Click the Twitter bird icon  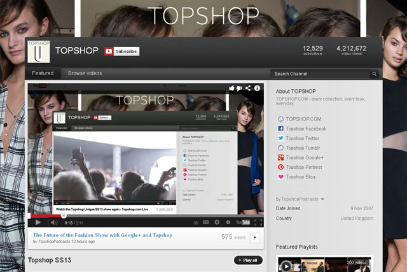pyautogui.click(x=280, y=138)
